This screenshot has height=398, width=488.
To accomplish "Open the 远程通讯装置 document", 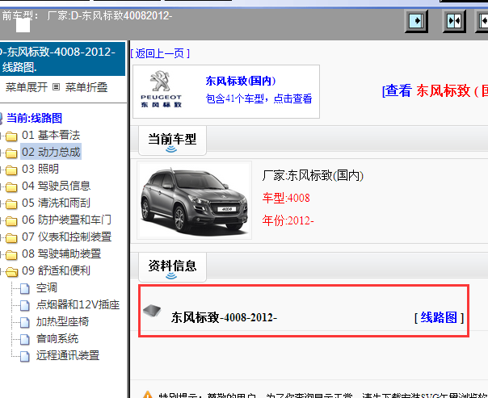I will coord(68,355).
